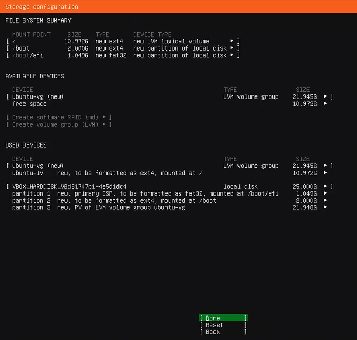Select partition 3 PV of ubuntu-vg
The image size is (357, 340).
click(99, 207)
